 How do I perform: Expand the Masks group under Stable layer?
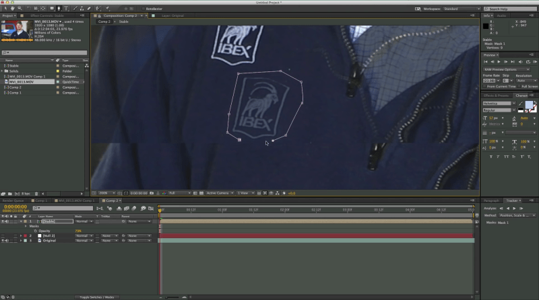(26, 226)
